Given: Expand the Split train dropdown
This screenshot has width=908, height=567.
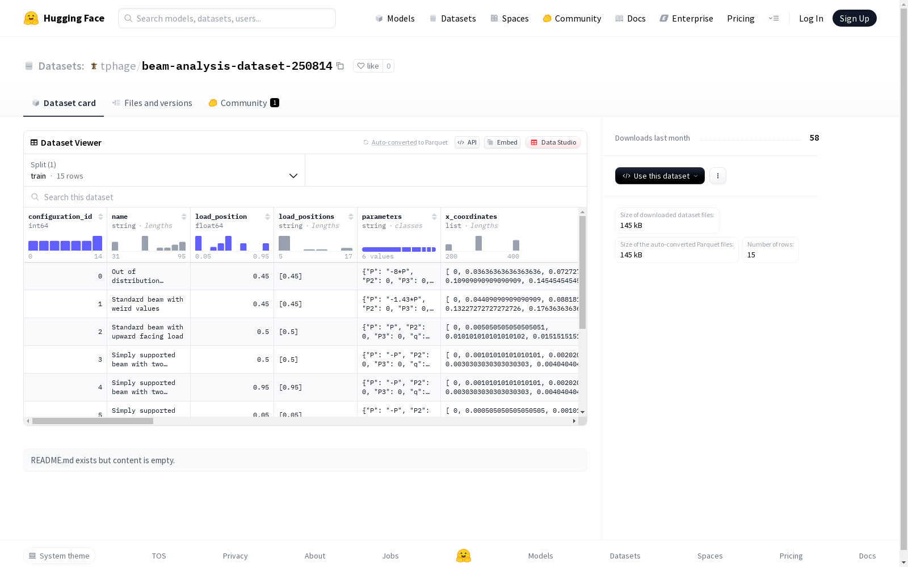Looking at the screenshot, I should pos(164,170).
